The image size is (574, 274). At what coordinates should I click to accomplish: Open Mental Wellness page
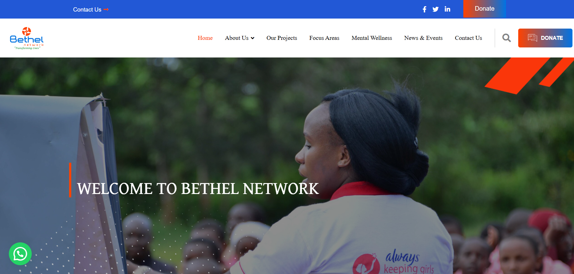coord(372,38)
